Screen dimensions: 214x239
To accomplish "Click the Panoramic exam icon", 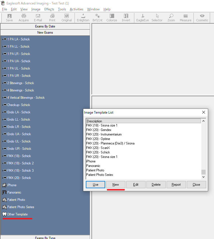I will (x=4, y=192).
